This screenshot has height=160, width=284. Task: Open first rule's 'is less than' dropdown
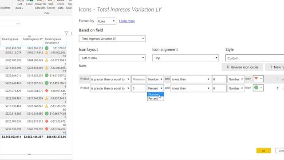191,79
